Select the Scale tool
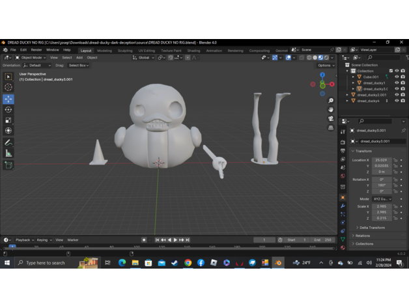The width and height of the screenshot is (409, 307). pyautogui.click(x=8, y=120)
